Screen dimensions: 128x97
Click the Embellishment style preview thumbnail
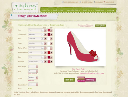[x=42, y=52]
